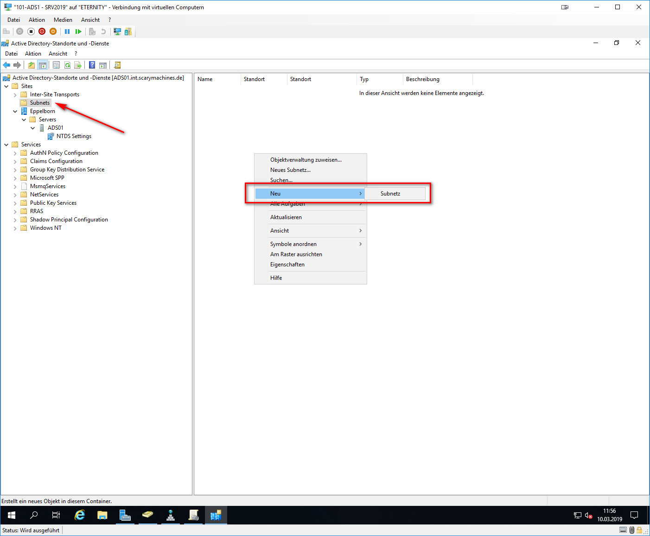
Task: Click the export list toolbar icon
Action: (x=78, y=65)
